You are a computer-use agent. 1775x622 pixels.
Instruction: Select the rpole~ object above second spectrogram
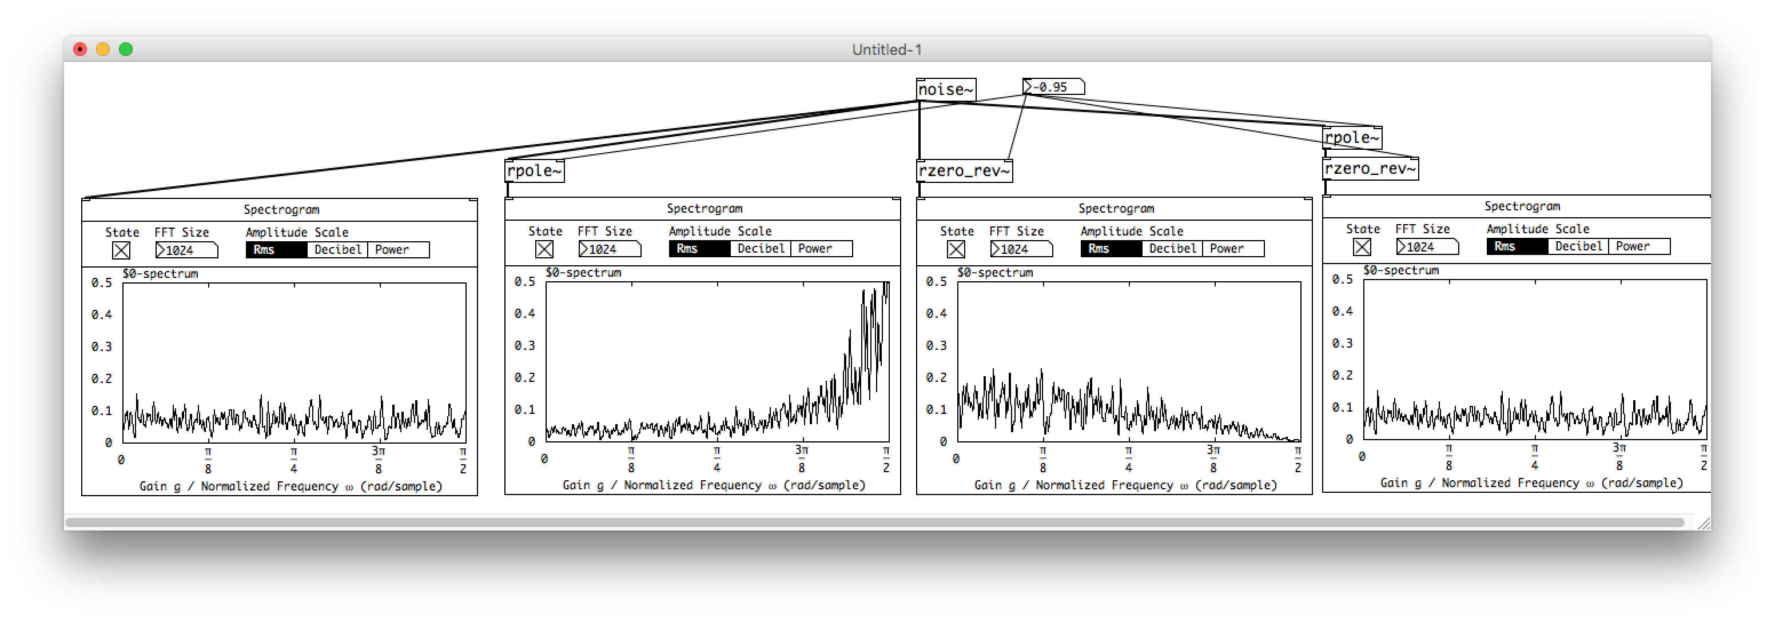click(535, 171)
